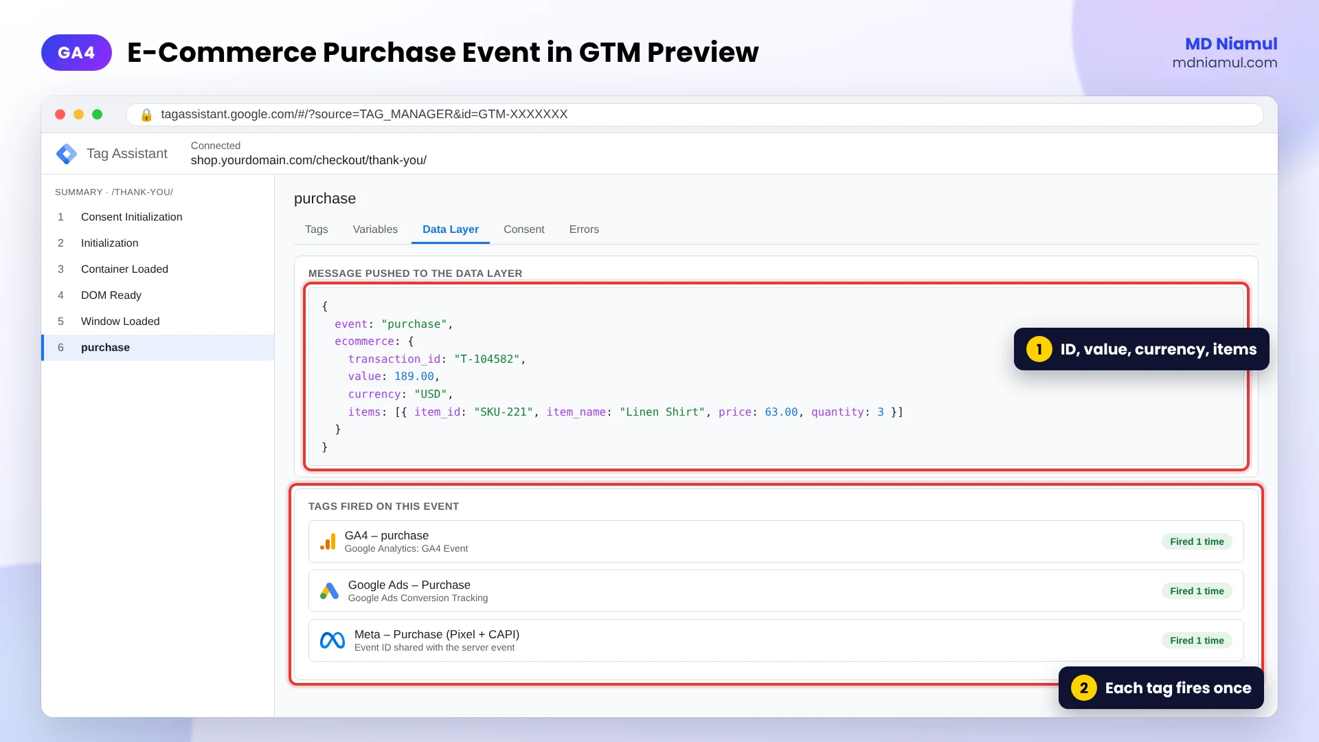Click the purchase heading above the tabs
The width and height of the screenshot is (1319, 742).
[x=325, y=199]
